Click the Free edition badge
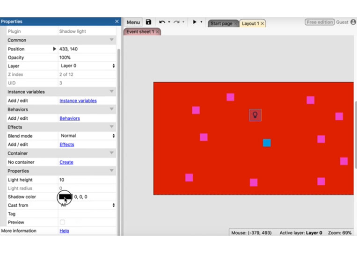The width and height of the screenshot is (357, 253). tap(320, 22)
